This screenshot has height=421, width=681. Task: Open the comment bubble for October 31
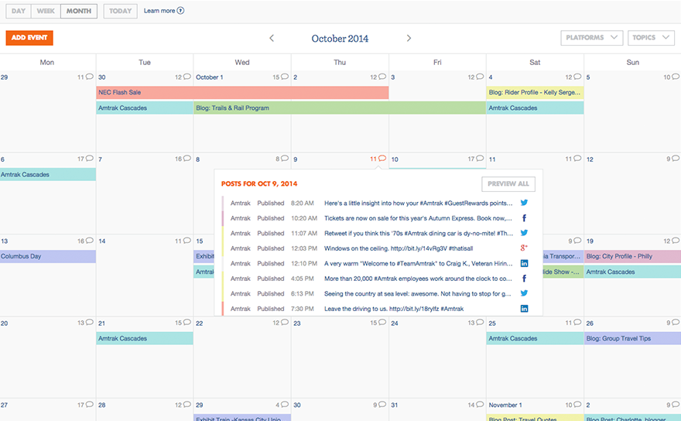click(x=480, y=404)
